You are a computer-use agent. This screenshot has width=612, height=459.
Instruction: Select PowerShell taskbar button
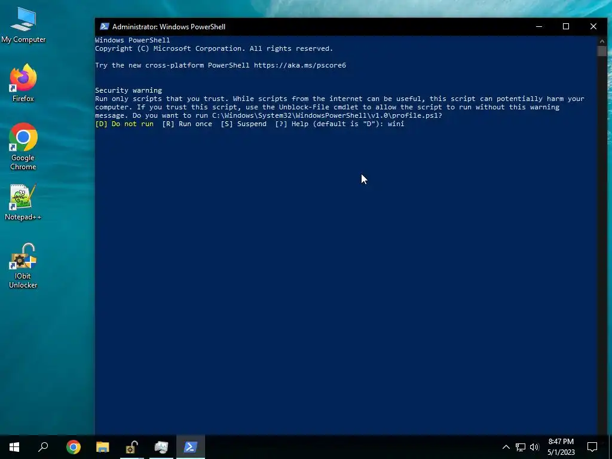[191, 447]
